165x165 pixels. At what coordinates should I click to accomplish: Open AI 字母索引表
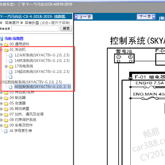tap(21, 131)
